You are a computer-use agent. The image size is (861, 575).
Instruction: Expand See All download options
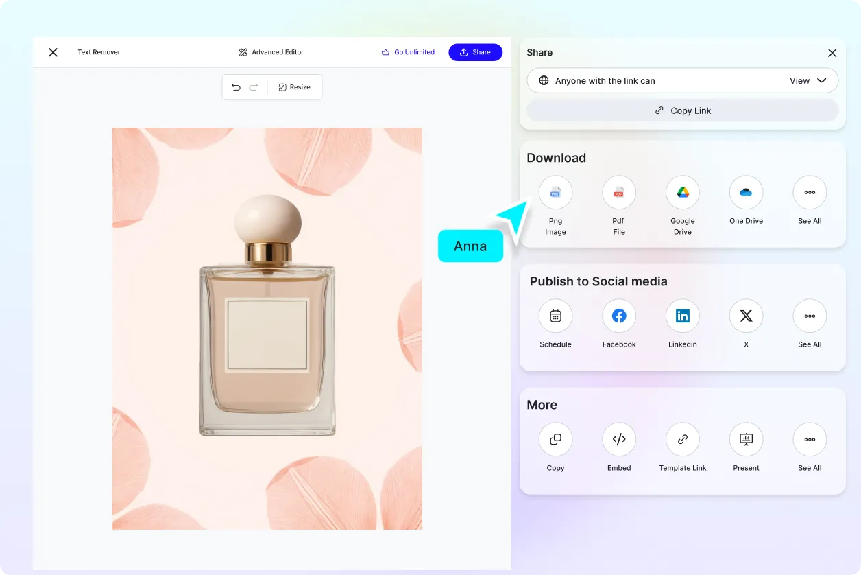coord(810,192)
